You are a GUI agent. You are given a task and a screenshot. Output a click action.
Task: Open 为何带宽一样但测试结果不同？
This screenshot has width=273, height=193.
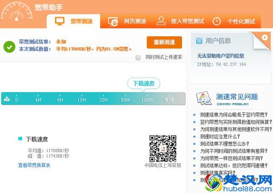[231, 158]
